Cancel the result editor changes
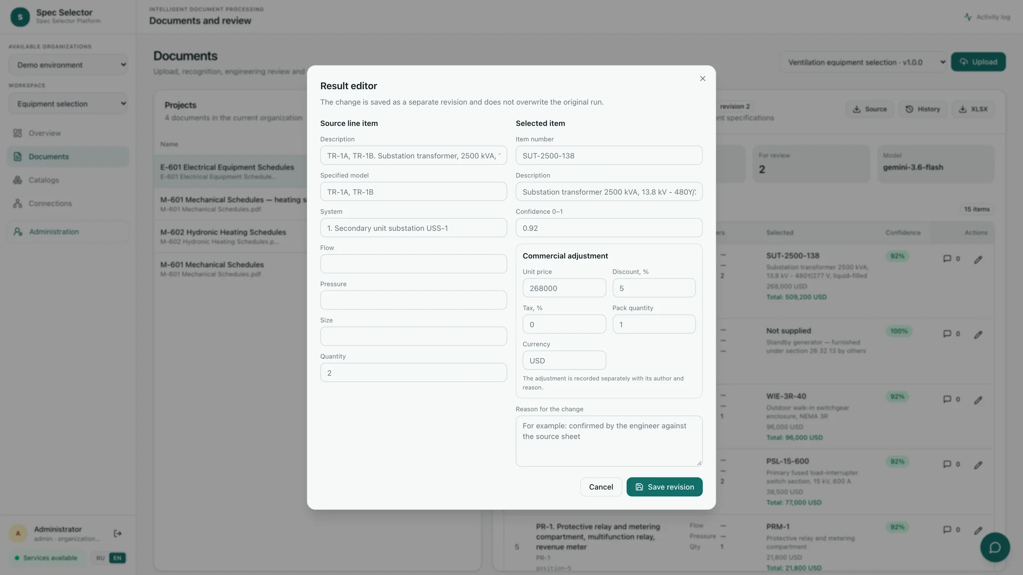 point(601,487)
